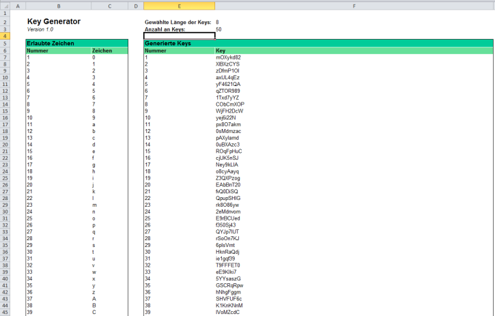Select row 1 header

point(5,13)
